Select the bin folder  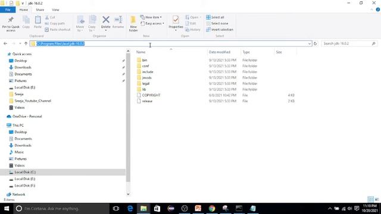144,60
